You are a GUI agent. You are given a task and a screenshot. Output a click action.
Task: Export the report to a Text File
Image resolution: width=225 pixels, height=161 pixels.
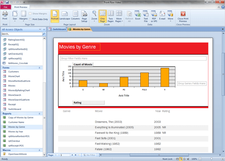point(146,16)
